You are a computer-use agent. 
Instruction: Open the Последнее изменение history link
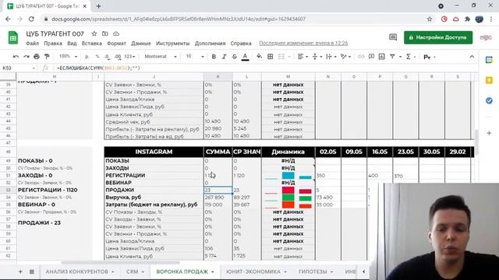(x=303, y=44)
